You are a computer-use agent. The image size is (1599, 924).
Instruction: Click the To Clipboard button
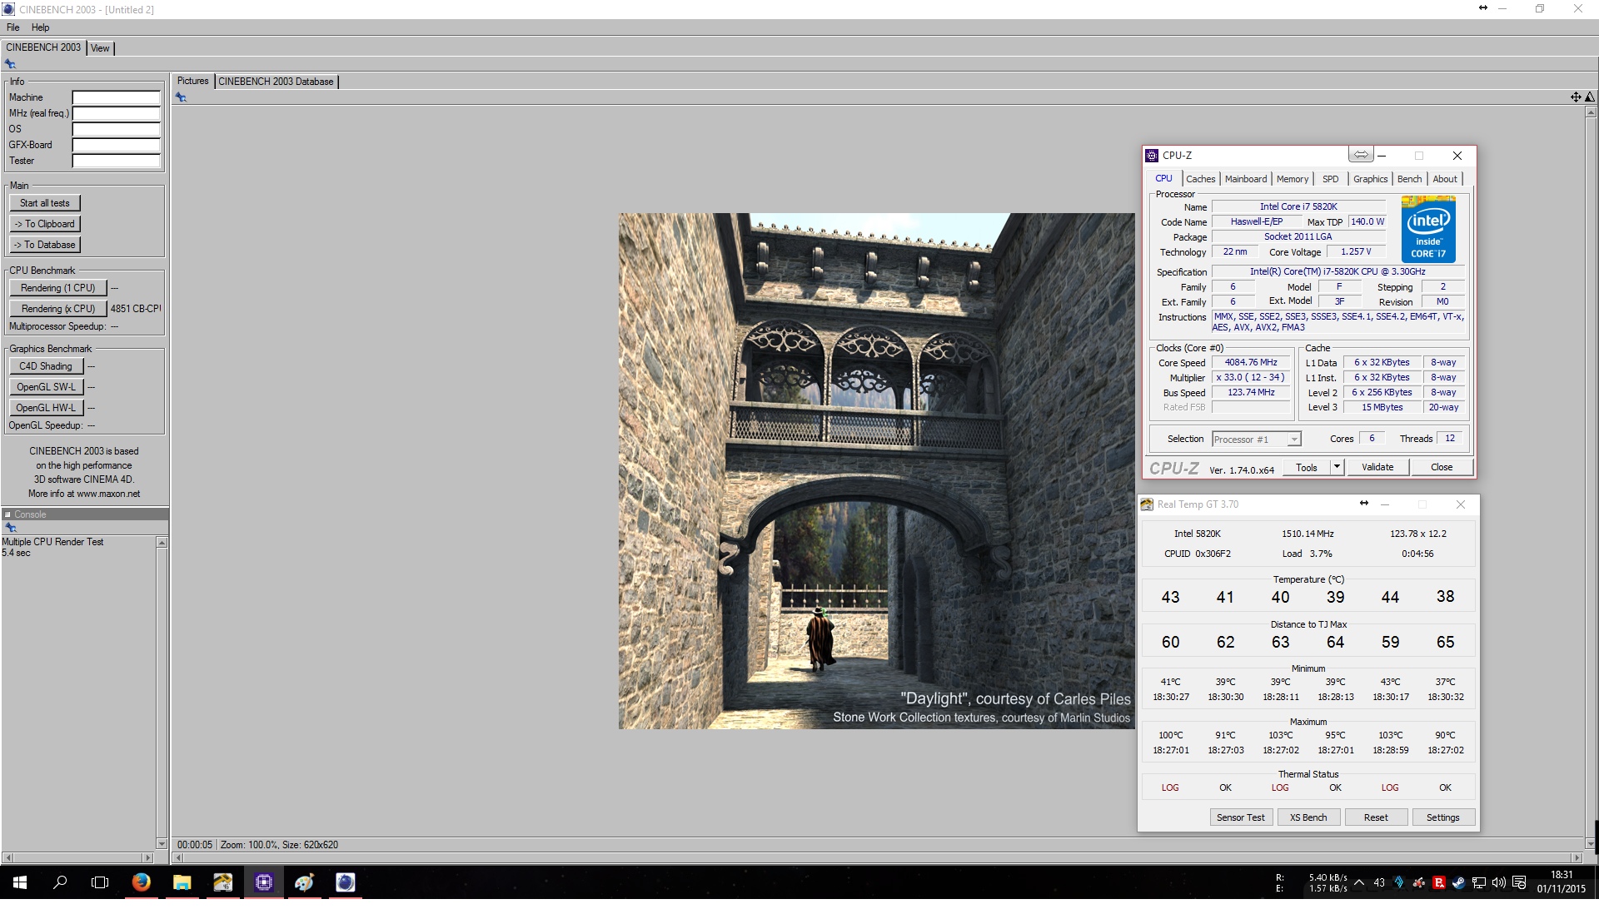(45, 224)
